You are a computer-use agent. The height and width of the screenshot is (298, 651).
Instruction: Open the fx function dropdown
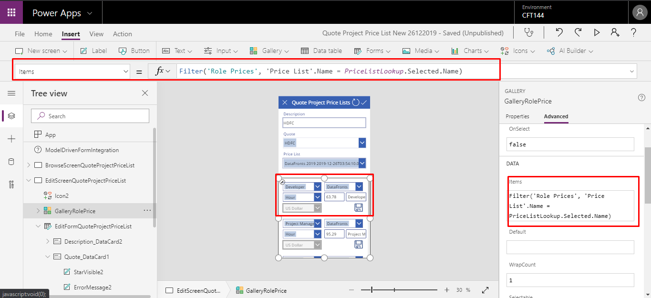[x=162, y=71]
